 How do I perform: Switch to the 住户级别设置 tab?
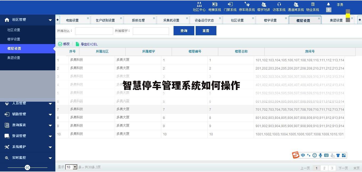coord(105,20)
